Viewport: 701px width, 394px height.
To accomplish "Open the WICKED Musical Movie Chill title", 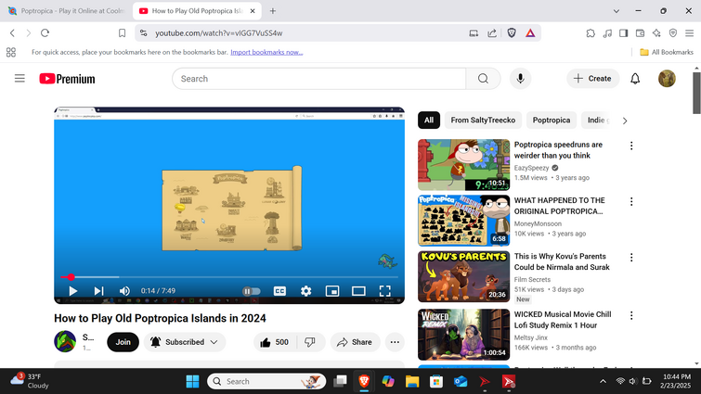I will click(x=563, y=320).
